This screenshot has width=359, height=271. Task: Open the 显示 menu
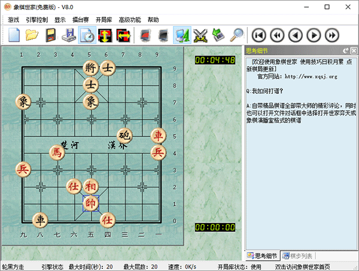point(60,20)
